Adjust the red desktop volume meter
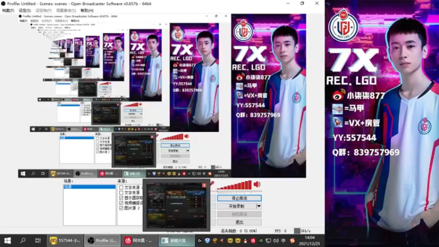 point(234,186)
